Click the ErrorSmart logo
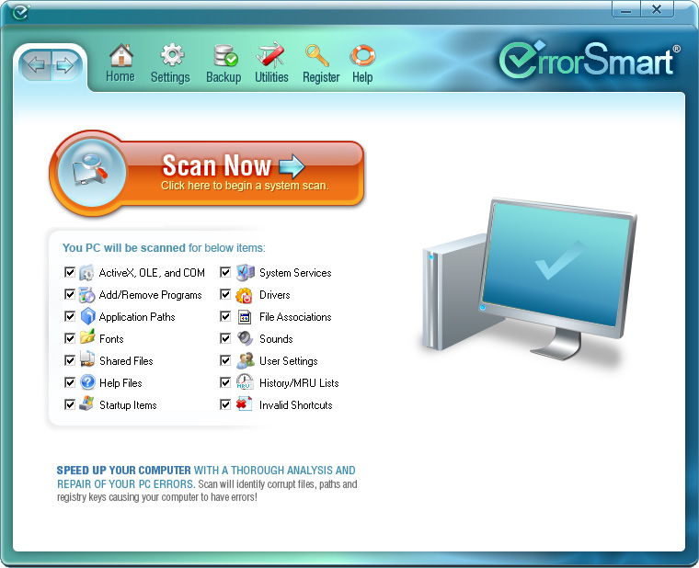The image size is (699, 568). 590,60
